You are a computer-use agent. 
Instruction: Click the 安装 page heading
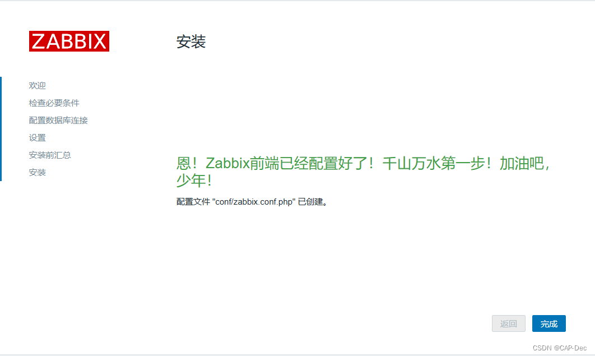191,41
